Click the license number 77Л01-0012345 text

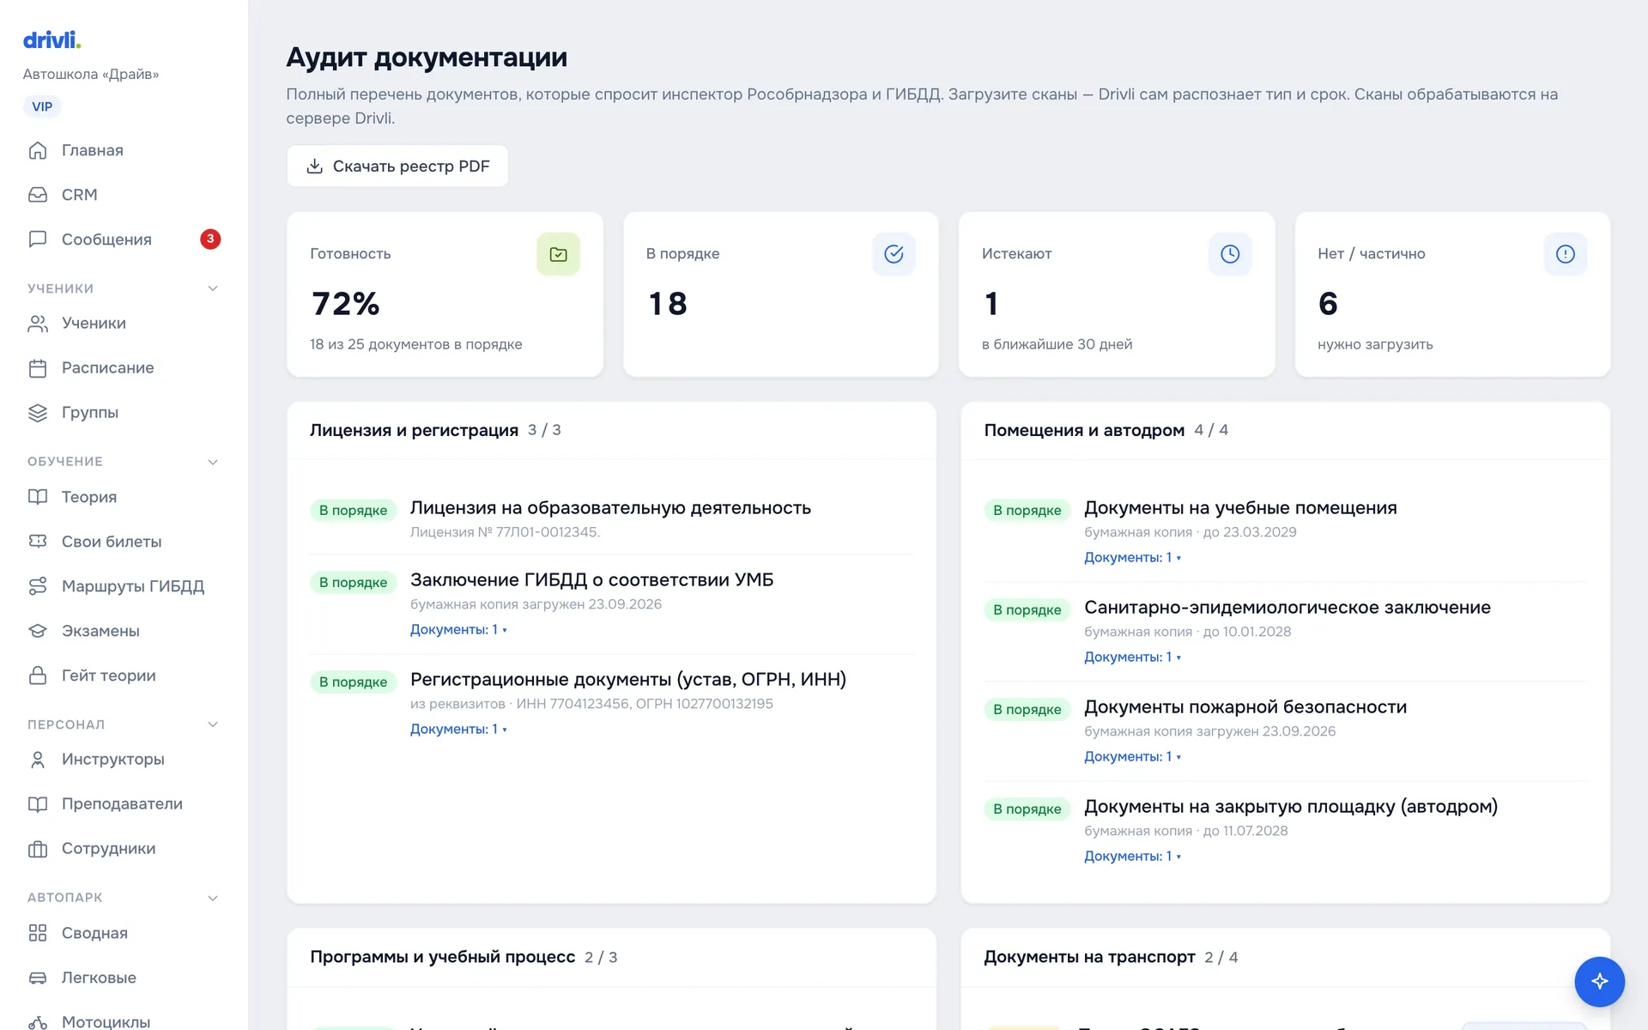[505, 532]
